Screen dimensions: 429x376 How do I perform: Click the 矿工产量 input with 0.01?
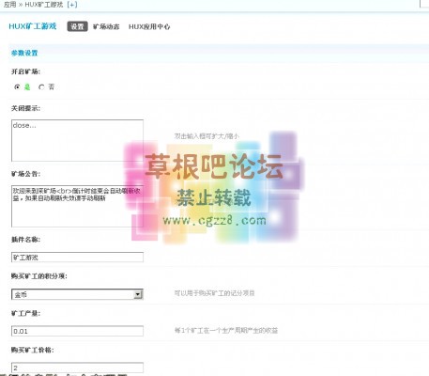(77, 331)
